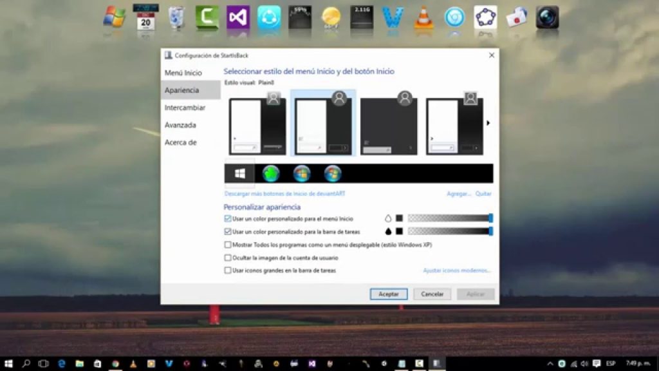659x371 pixels.
Task: Adjust the taskbar opacity slider
Action: (x=450, y=231)
